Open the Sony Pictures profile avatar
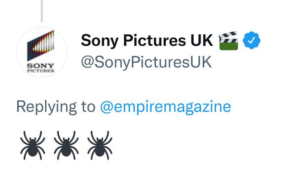 click(42, 52)
